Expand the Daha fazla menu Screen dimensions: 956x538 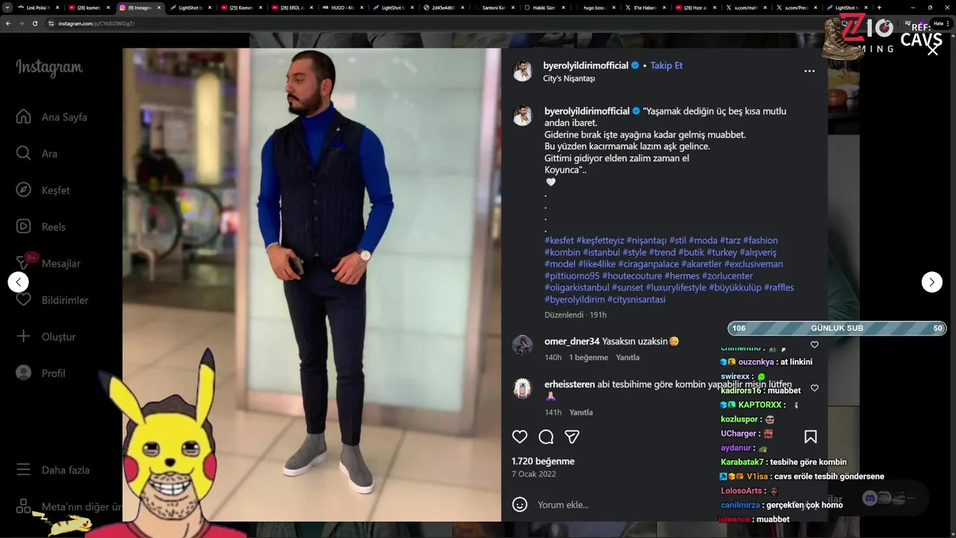point(53,470)
